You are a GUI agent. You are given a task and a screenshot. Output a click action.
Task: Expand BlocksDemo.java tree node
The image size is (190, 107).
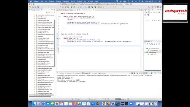[x=34, y=17]
